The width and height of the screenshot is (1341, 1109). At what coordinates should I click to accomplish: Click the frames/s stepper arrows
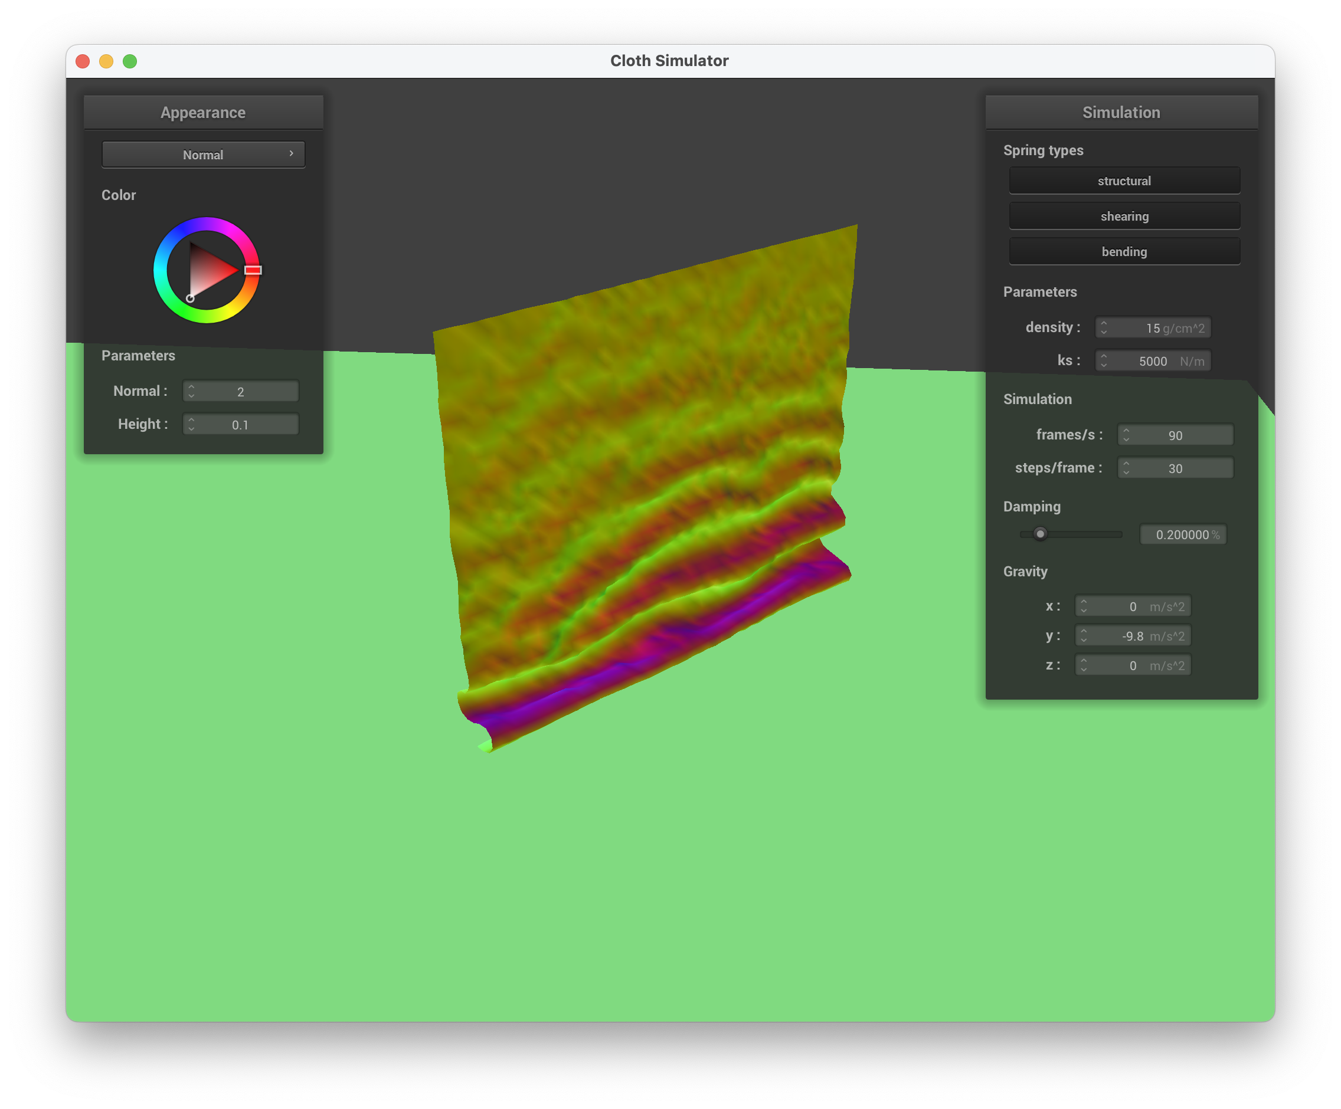1126,435
